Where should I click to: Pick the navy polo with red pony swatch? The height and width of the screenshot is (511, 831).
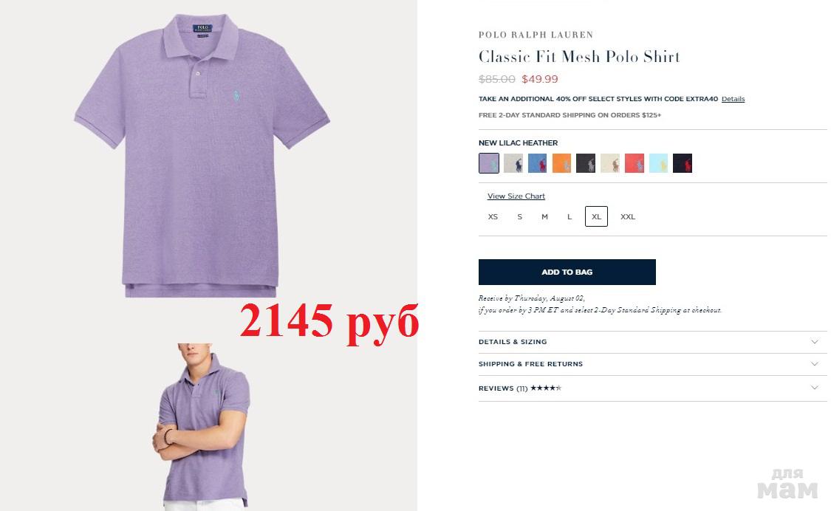(683, 163)
